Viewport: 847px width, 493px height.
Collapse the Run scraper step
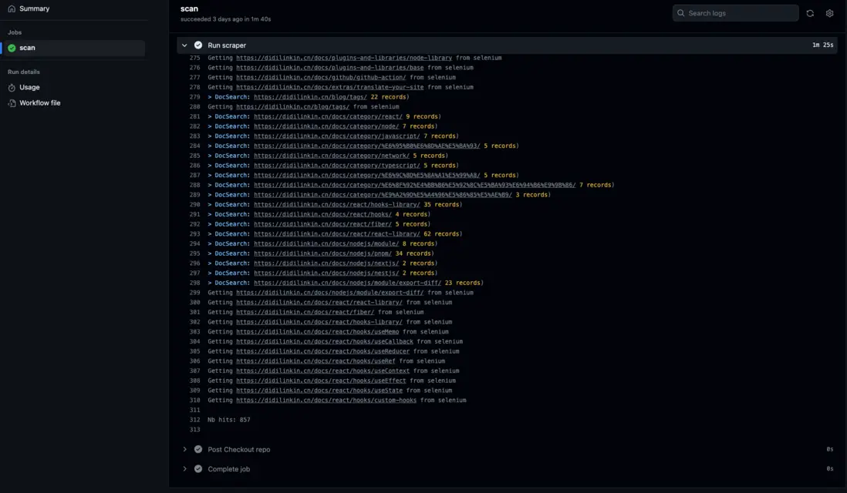coord(184,45)
